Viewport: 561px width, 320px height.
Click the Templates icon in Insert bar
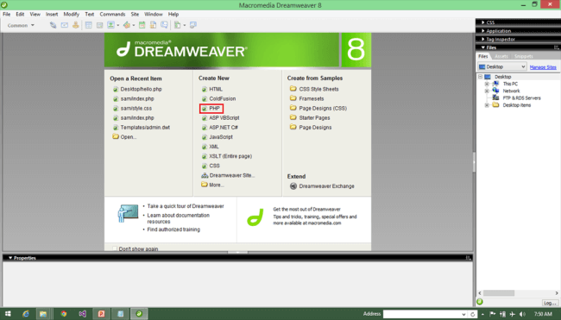point(178,25)
